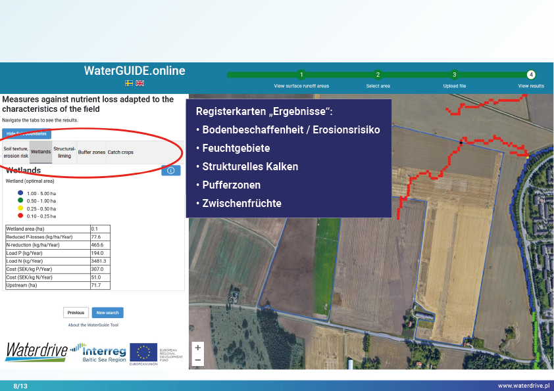This screenshot has width=554, height=391.
Task: Go to step 1 View surface runoff areas
Action: pyautogui.click(x=301, y=75)
